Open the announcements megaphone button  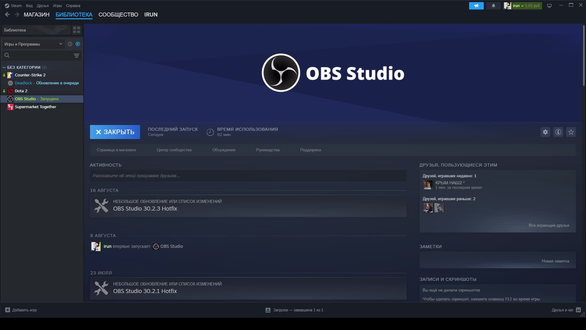pos(476,6)
